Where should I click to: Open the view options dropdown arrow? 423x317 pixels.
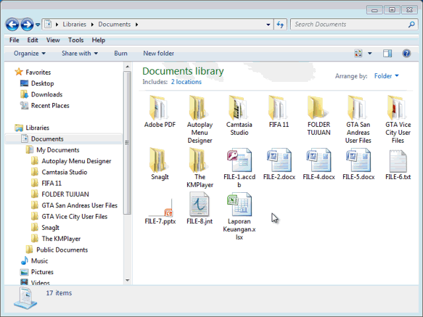[370, 53]
